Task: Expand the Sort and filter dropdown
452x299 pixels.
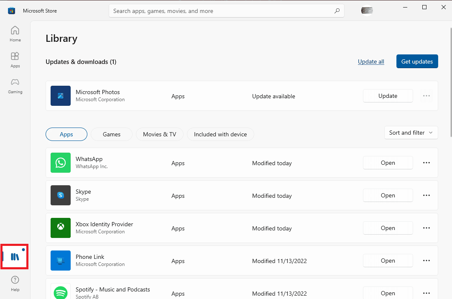Action: 411,133
